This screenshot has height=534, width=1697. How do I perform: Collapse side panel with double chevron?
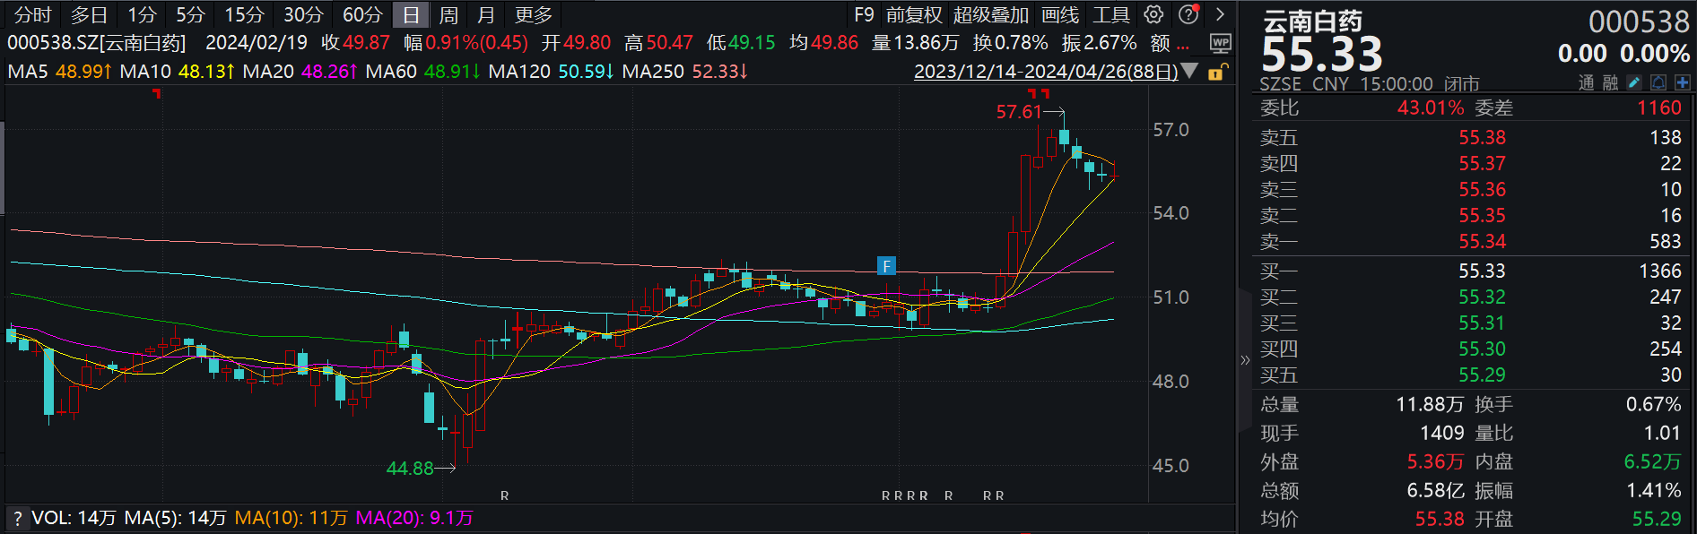pos(1245,360)
